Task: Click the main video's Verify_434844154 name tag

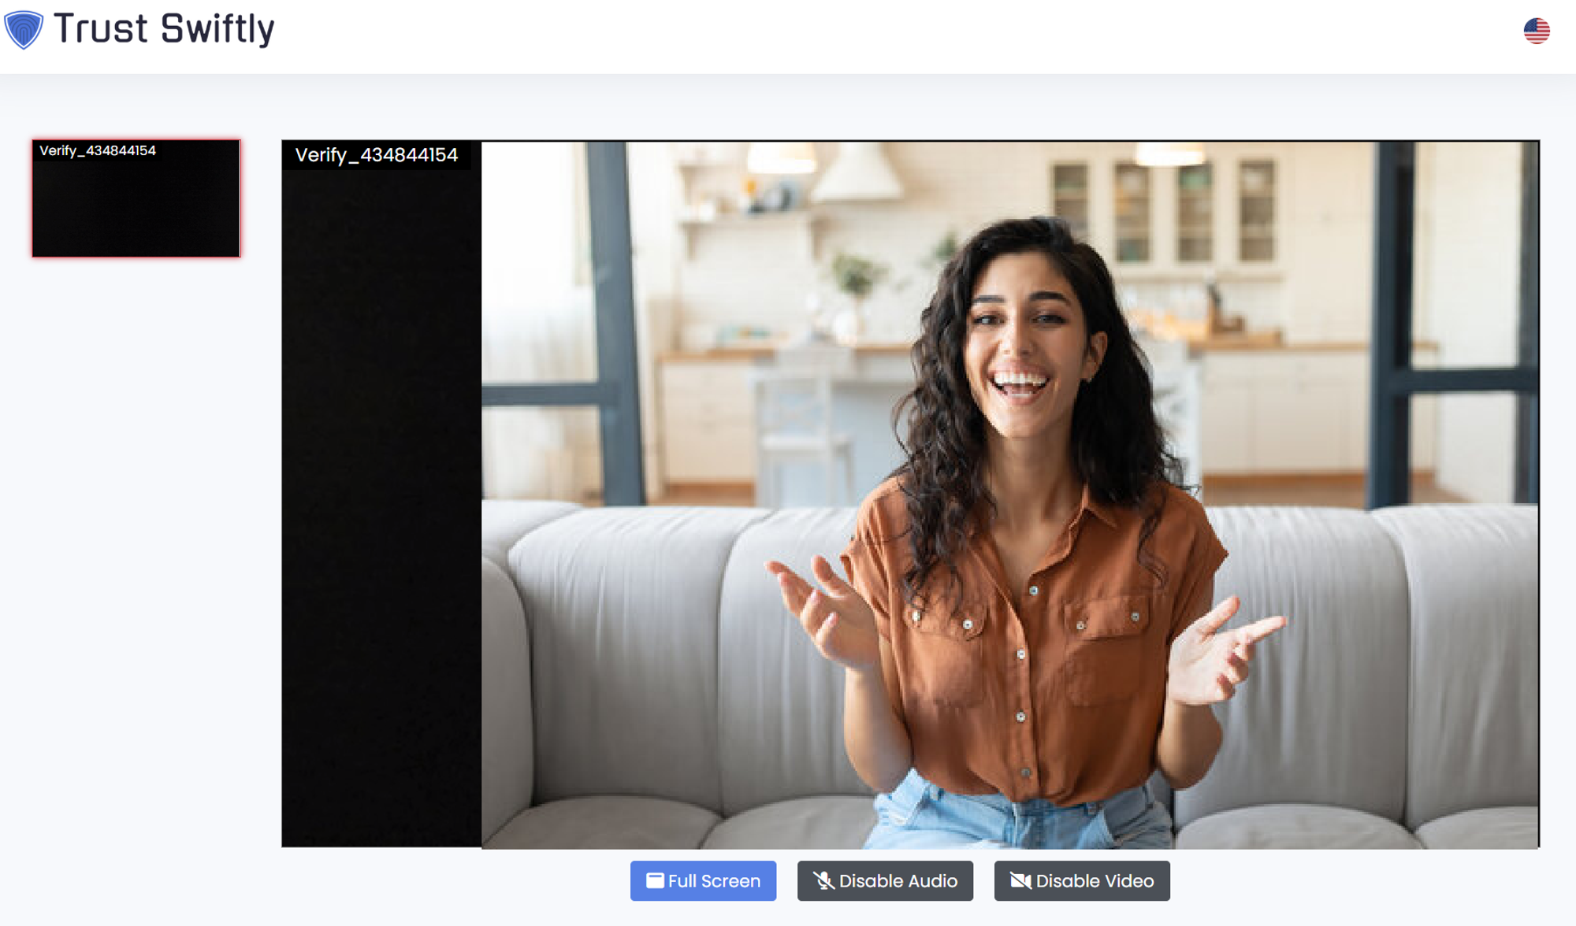Action: point(376,155)
